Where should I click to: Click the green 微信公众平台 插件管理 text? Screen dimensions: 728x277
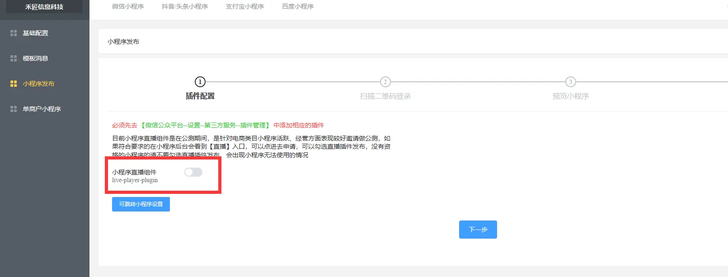pyautogui.click(x=206, y=125)
